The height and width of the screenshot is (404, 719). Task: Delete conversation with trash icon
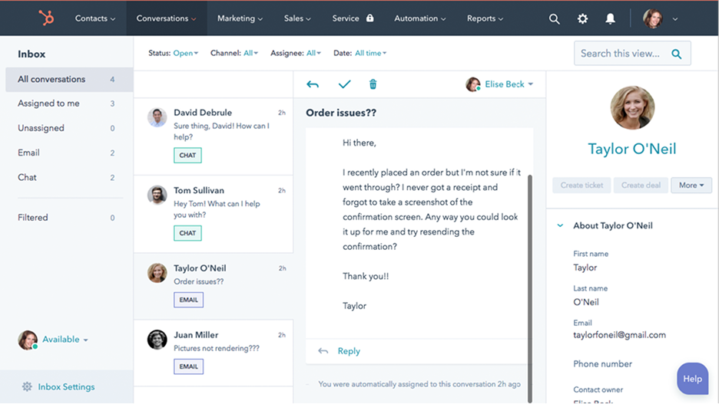point(373,84)
